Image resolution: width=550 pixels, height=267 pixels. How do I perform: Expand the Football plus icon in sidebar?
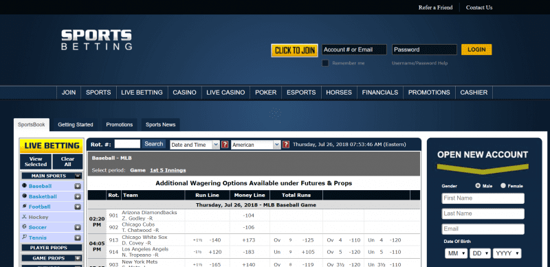click(78, 207)
